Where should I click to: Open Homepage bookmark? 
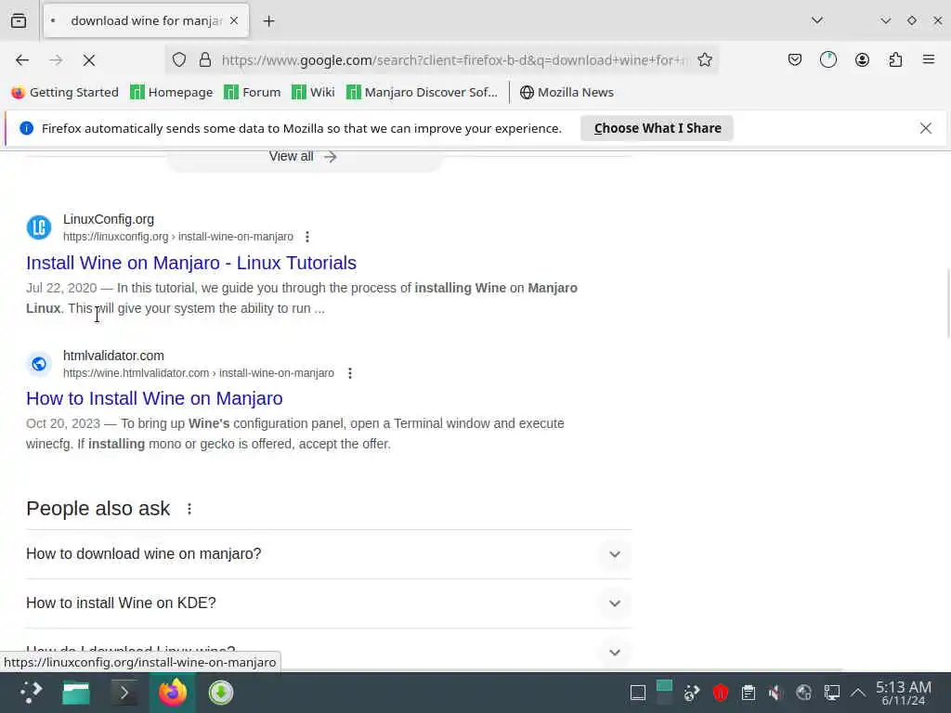172,92
